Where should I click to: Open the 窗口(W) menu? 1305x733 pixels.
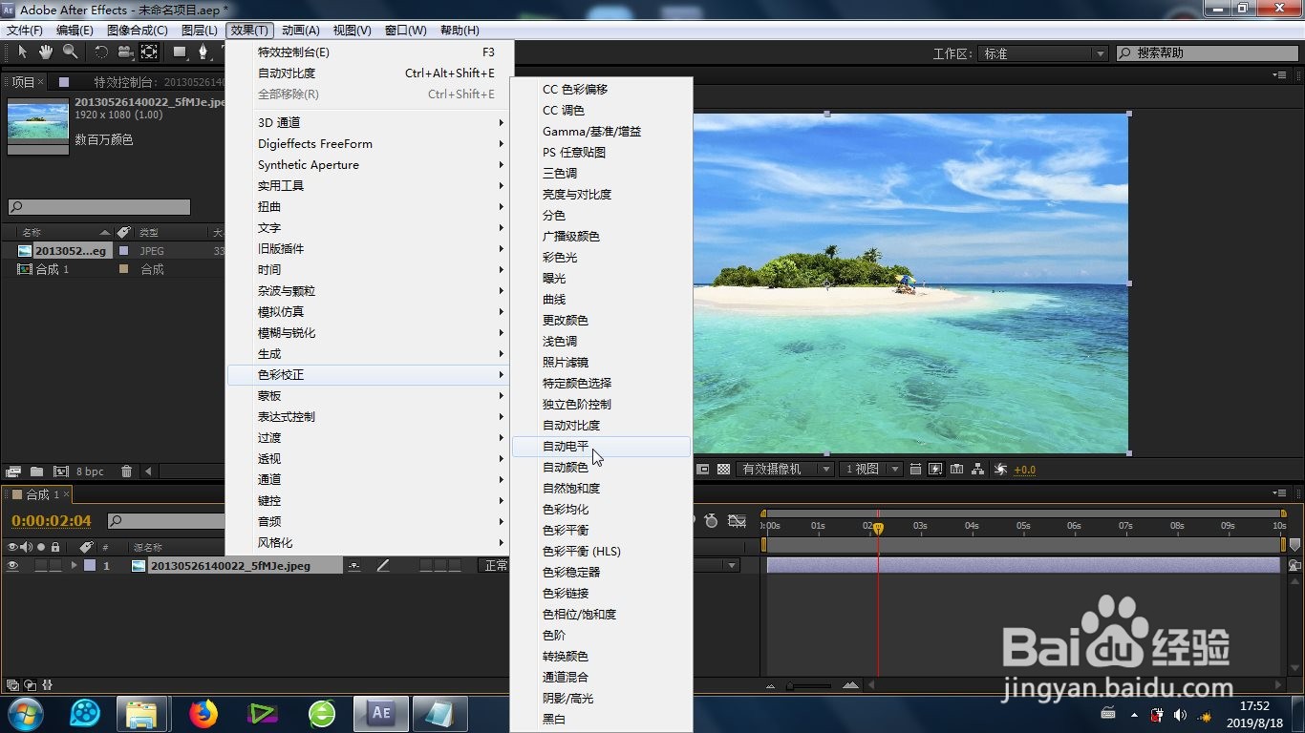click(405, 30)
